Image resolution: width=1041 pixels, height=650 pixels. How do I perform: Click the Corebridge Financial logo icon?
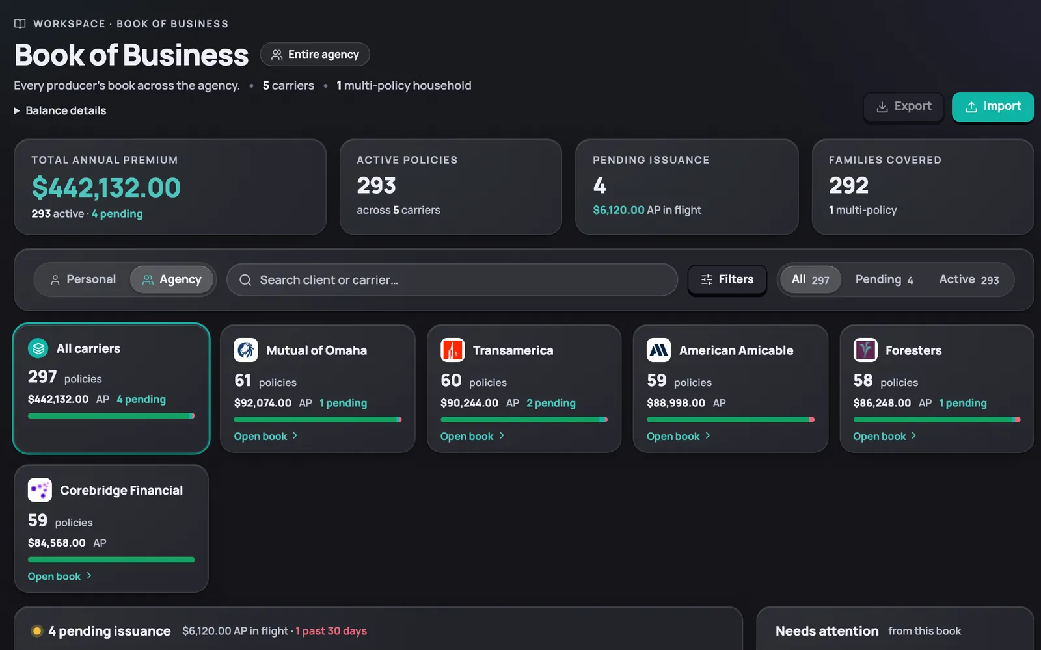40,490
